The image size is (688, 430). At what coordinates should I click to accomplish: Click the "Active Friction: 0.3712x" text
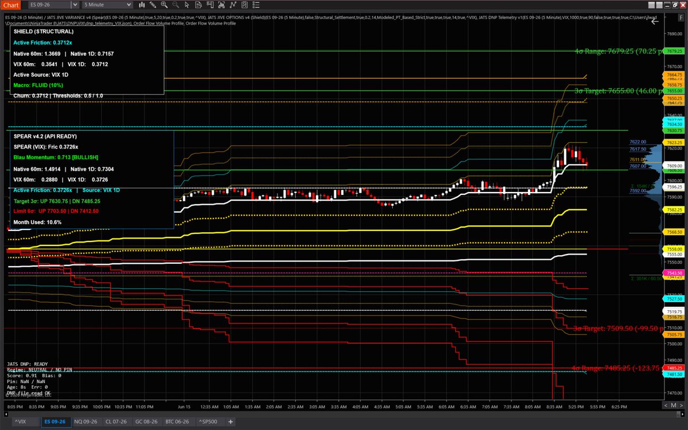pyautogui.click(x=43, y=42)
